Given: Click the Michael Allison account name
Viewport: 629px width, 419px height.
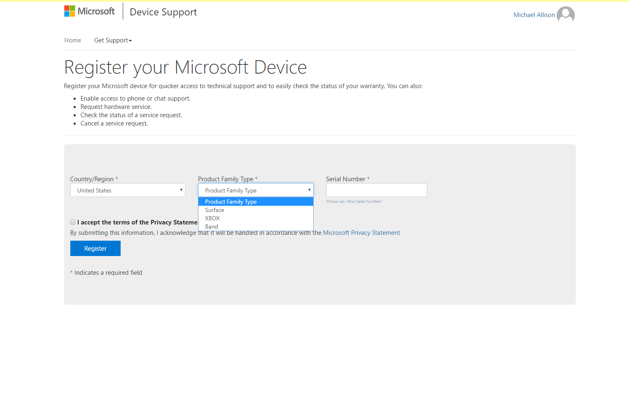Looking at the screenshot, I should tap(534, 15).
